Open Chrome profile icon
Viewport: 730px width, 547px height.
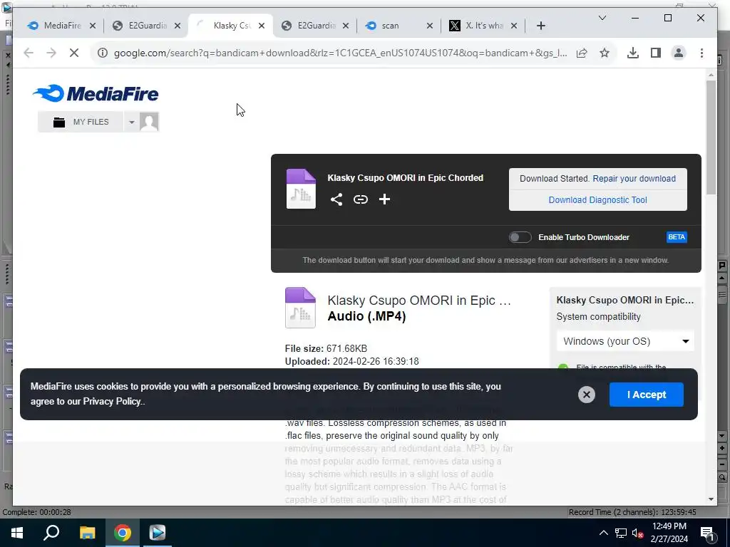pos(679,53)
